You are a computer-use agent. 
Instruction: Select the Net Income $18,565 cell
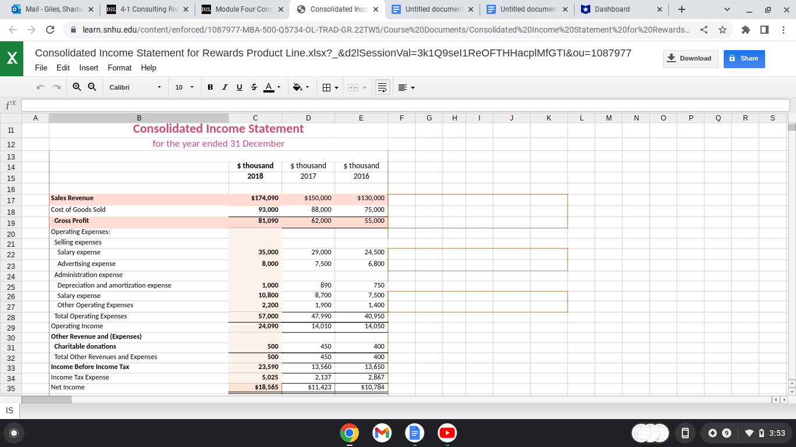[x=255, y=387]
